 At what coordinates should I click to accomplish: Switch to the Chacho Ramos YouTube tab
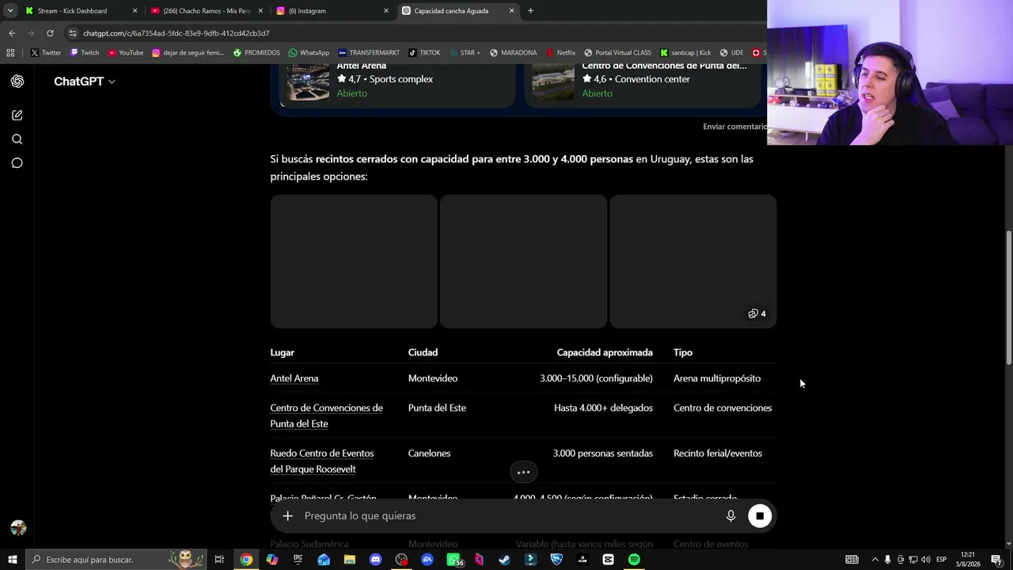206,11
